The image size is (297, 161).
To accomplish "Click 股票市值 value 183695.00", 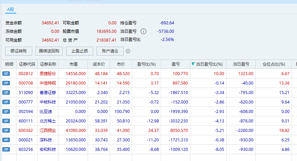I will (106, 31).
